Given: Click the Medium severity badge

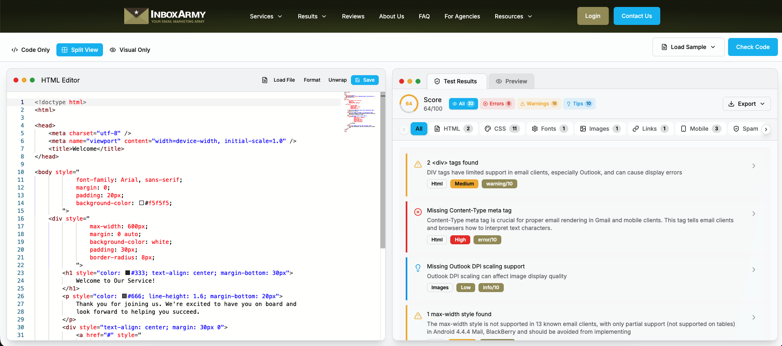Looking at the screenshot, I should point(464,184).
